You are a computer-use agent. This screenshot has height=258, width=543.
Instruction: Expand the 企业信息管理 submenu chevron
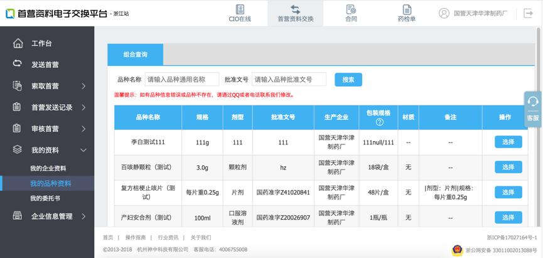pos(83,217)
